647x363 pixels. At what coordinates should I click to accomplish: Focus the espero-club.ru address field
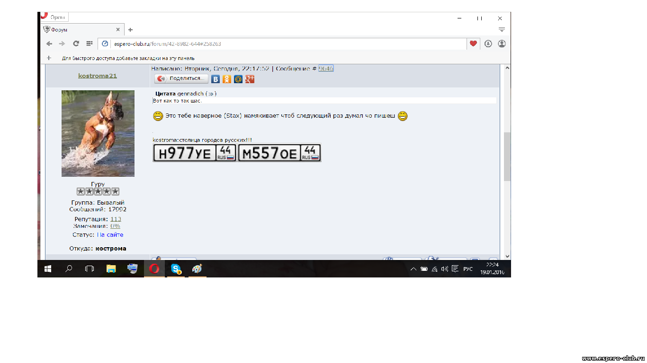282,43
